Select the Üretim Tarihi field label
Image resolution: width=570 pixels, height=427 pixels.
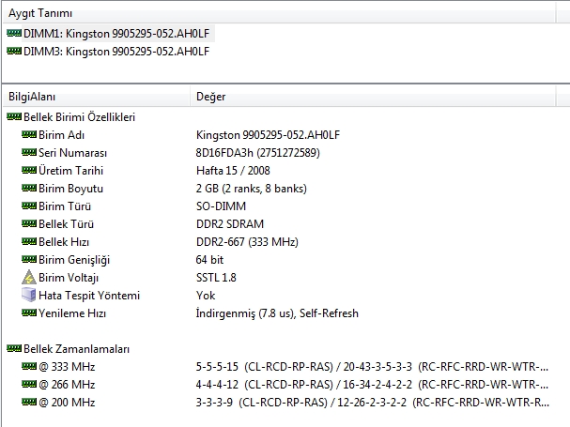click(x=70, y=171)
